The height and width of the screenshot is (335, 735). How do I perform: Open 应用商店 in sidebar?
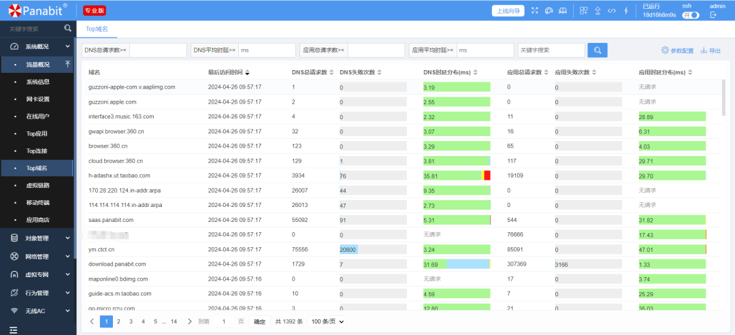(x=38, y=219)
